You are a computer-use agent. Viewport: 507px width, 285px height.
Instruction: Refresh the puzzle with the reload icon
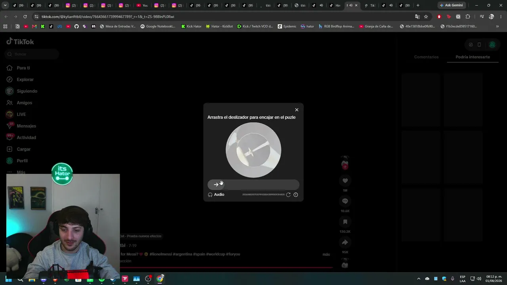coord(288,195)
